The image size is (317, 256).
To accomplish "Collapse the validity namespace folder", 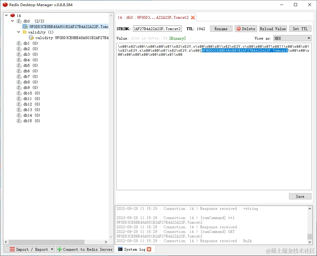I will click(x=19, y=32).
